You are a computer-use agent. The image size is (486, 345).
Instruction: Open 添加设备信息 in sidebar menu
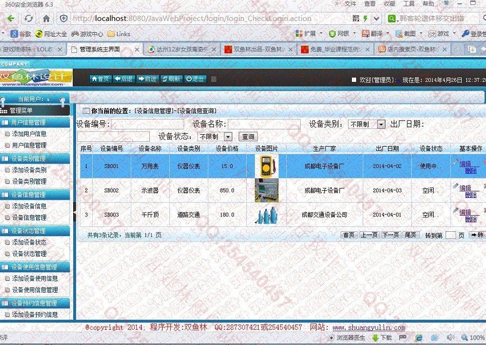coord(29,206)
